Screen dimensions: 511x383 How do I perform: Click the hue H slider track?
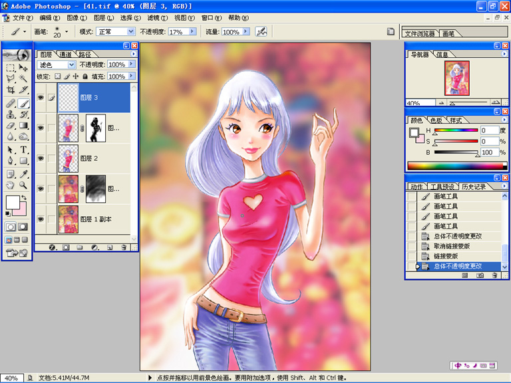[x=456, y=130]
